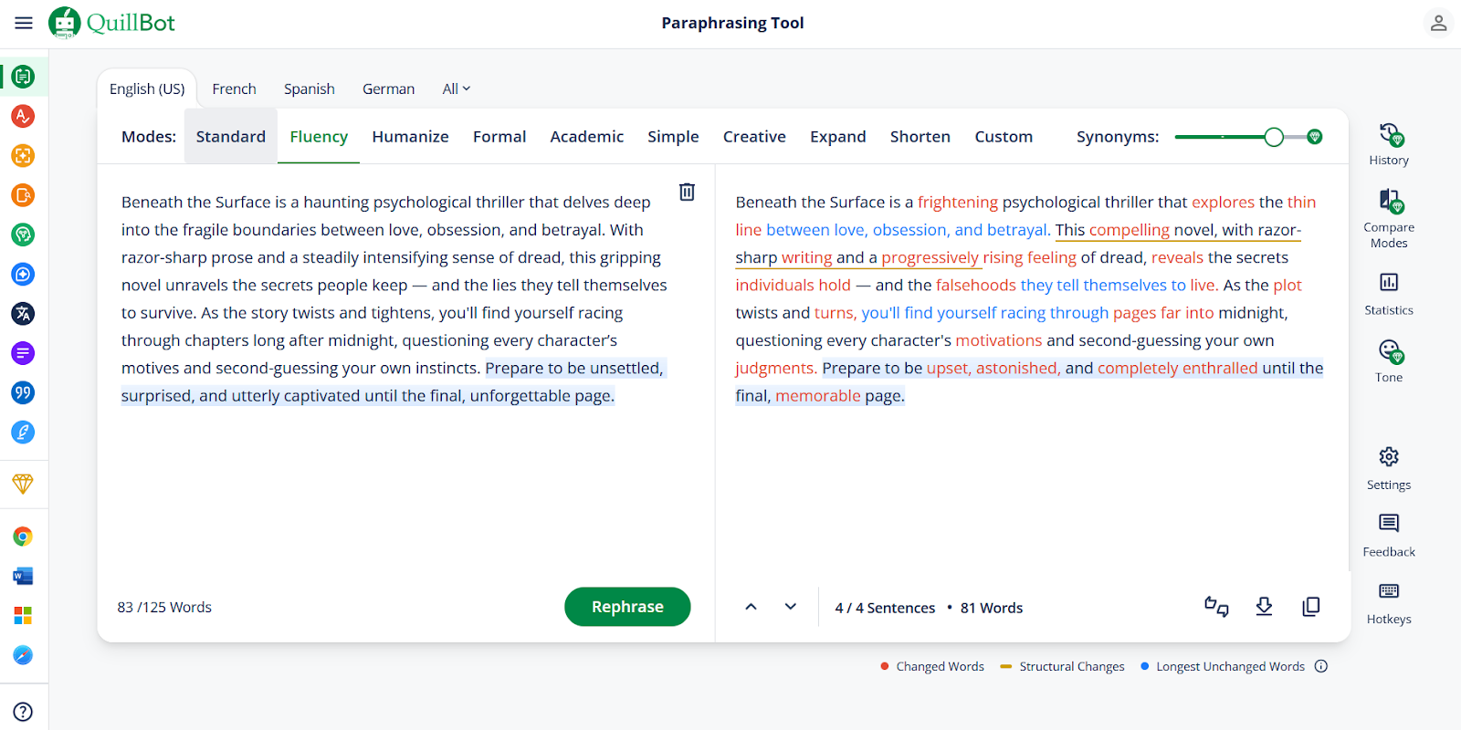
Task: Show the Statistics panel
Action: pos(1389,293)
